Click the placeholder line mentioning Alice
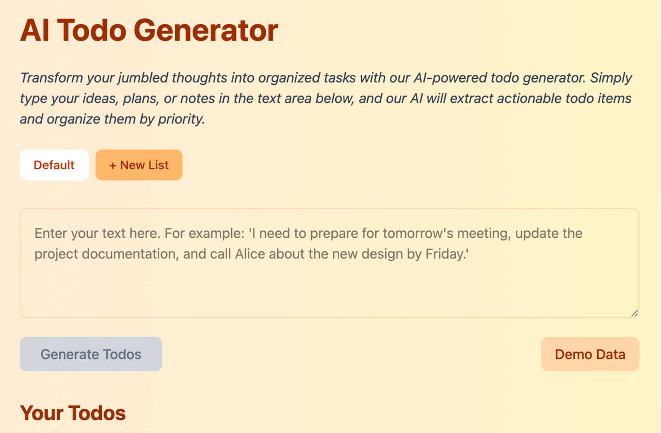This screenshot has width=661, height=433. pyautogui.click(x=251, y=254)
